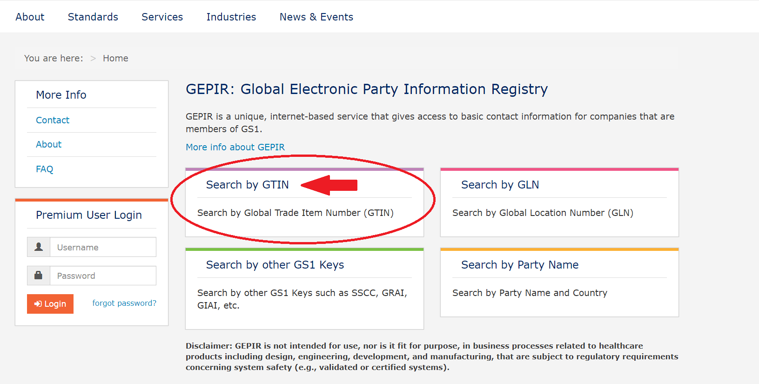View the FAQ sidebar link
Screen dimensions: 759x384
coord(45,169)
